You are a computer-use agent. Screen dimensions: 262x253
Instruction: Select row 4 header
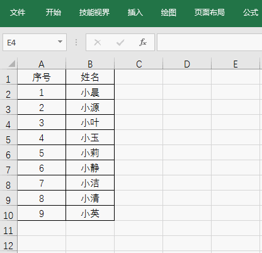click(x=8, y=122)
